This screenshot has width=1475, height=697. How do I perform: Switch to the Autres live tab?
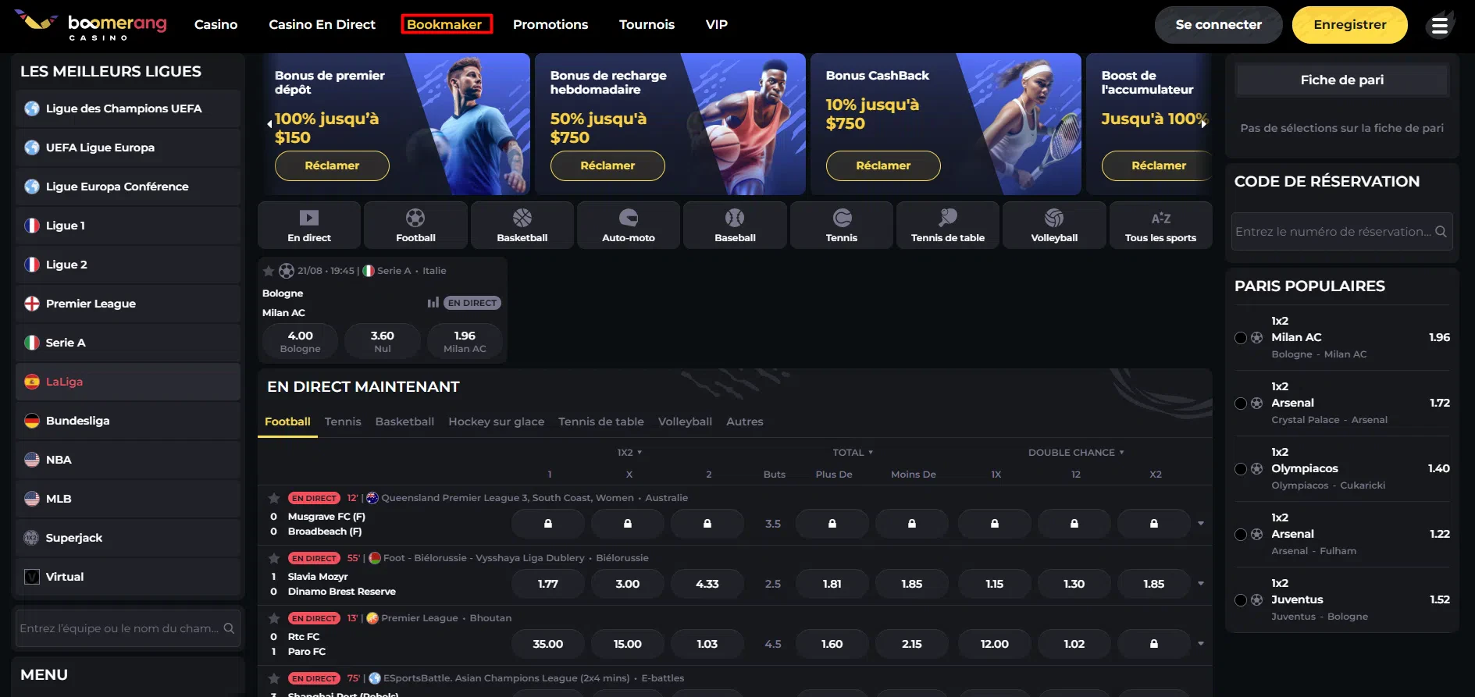[x=745, y=421]
